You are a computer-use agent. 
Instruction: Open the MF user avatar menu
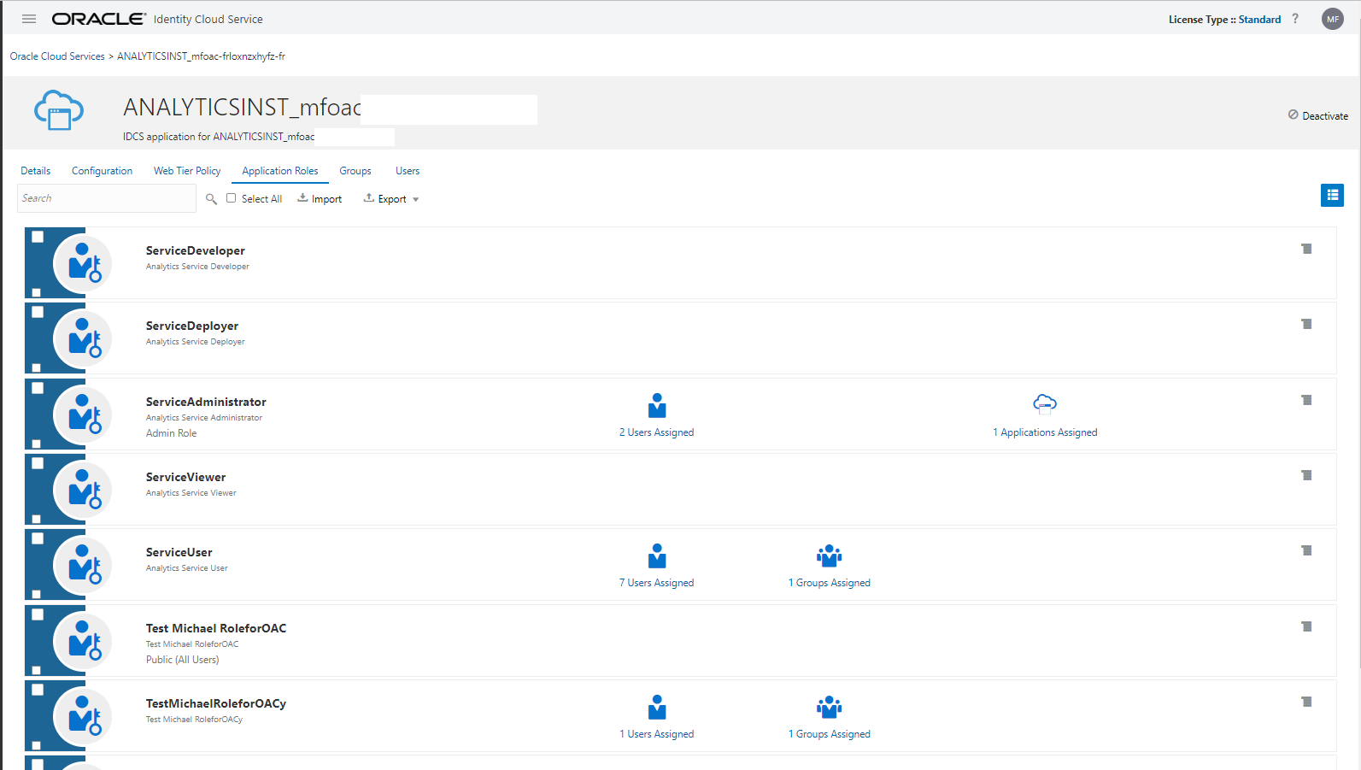[1333, 19]
